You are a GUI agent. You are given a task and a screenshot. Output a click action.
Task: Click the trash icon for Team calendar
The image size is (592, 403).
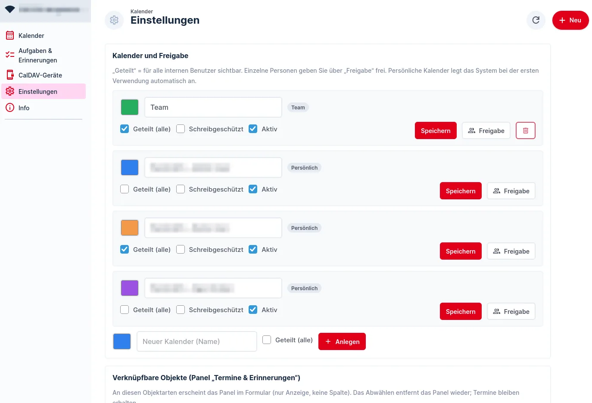[x=526, y=130]
